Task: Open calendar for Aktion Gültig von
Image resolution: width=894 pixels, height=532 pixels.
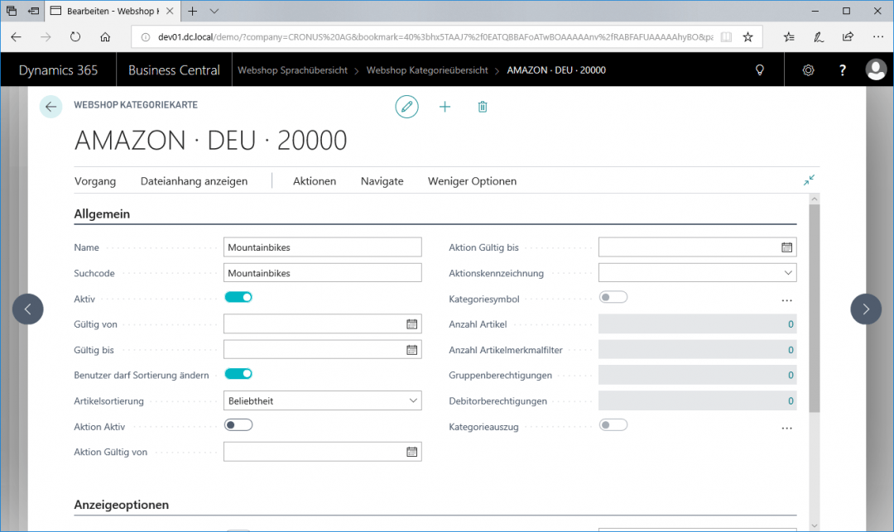Action: 411,452
